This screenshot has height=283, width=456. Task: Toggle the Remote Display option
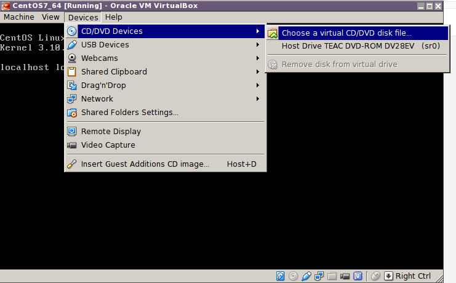click(x=166, y=132)
